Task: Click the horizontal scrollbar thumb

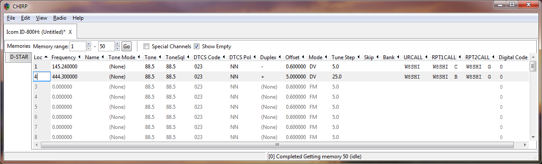Action: pos(277,145)
